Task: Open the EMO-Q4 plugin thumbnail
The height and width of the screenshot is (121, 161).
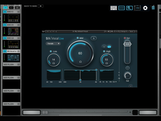Action: [x=13, y=44]
